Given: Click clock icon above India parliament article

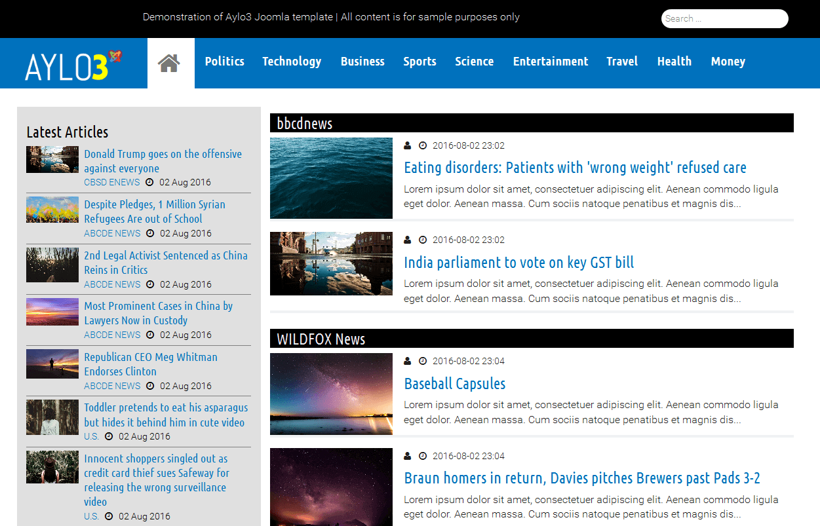Looking at the screenshot, I should point(423,240).
